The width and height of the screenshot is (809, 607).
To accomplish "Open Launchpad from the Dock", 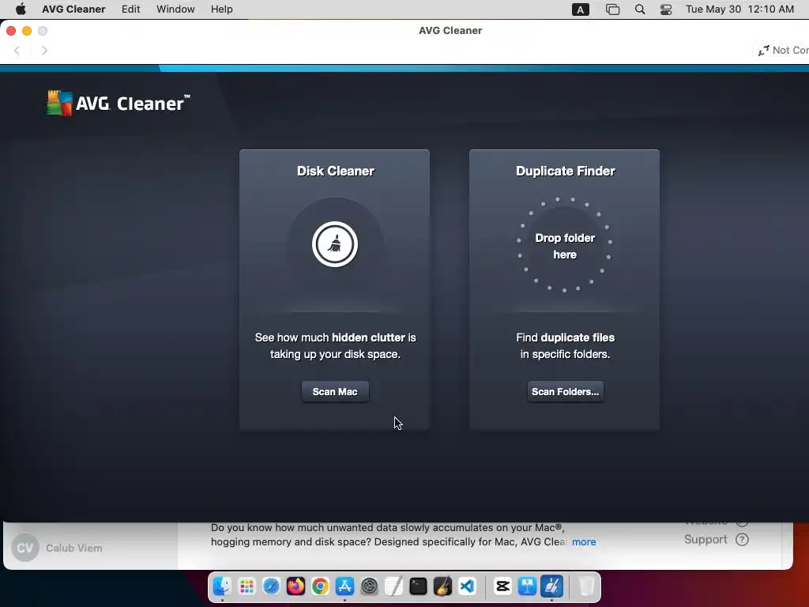I will pyautogui.click(x=246, y=586).
